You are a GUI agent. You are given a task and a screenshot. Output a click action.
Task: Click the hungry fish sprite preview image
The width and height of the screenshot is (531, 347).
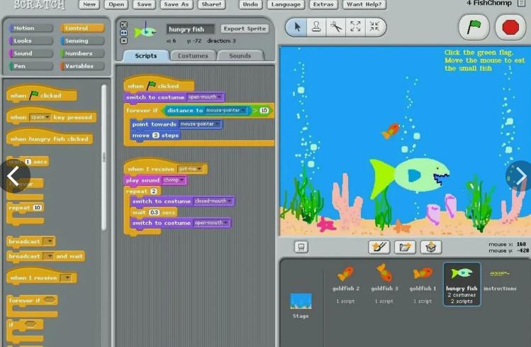click(x=145, y=31)
